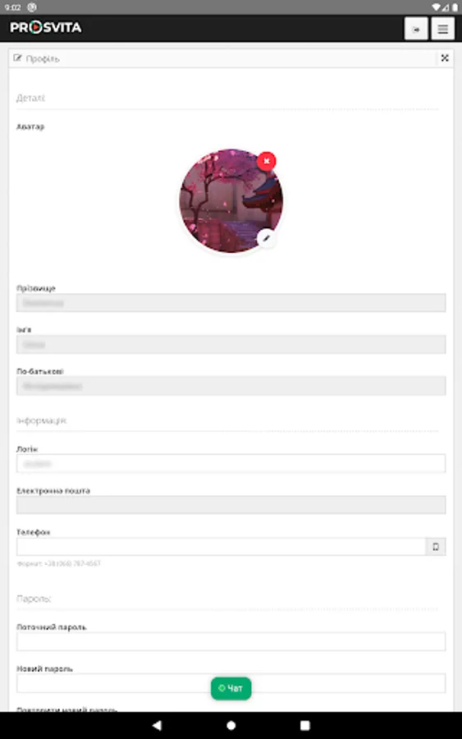462x739 pixels.
Task: Click the Ім'я input field
Action: coord(231,345)
